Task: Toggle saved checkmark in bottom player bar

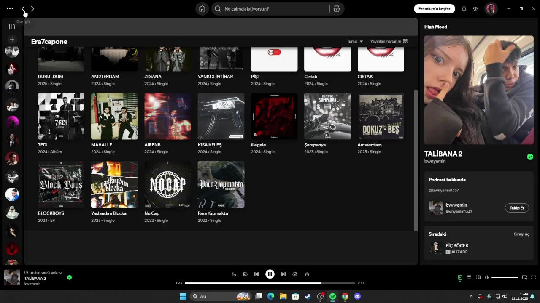Action: [70, 278]
